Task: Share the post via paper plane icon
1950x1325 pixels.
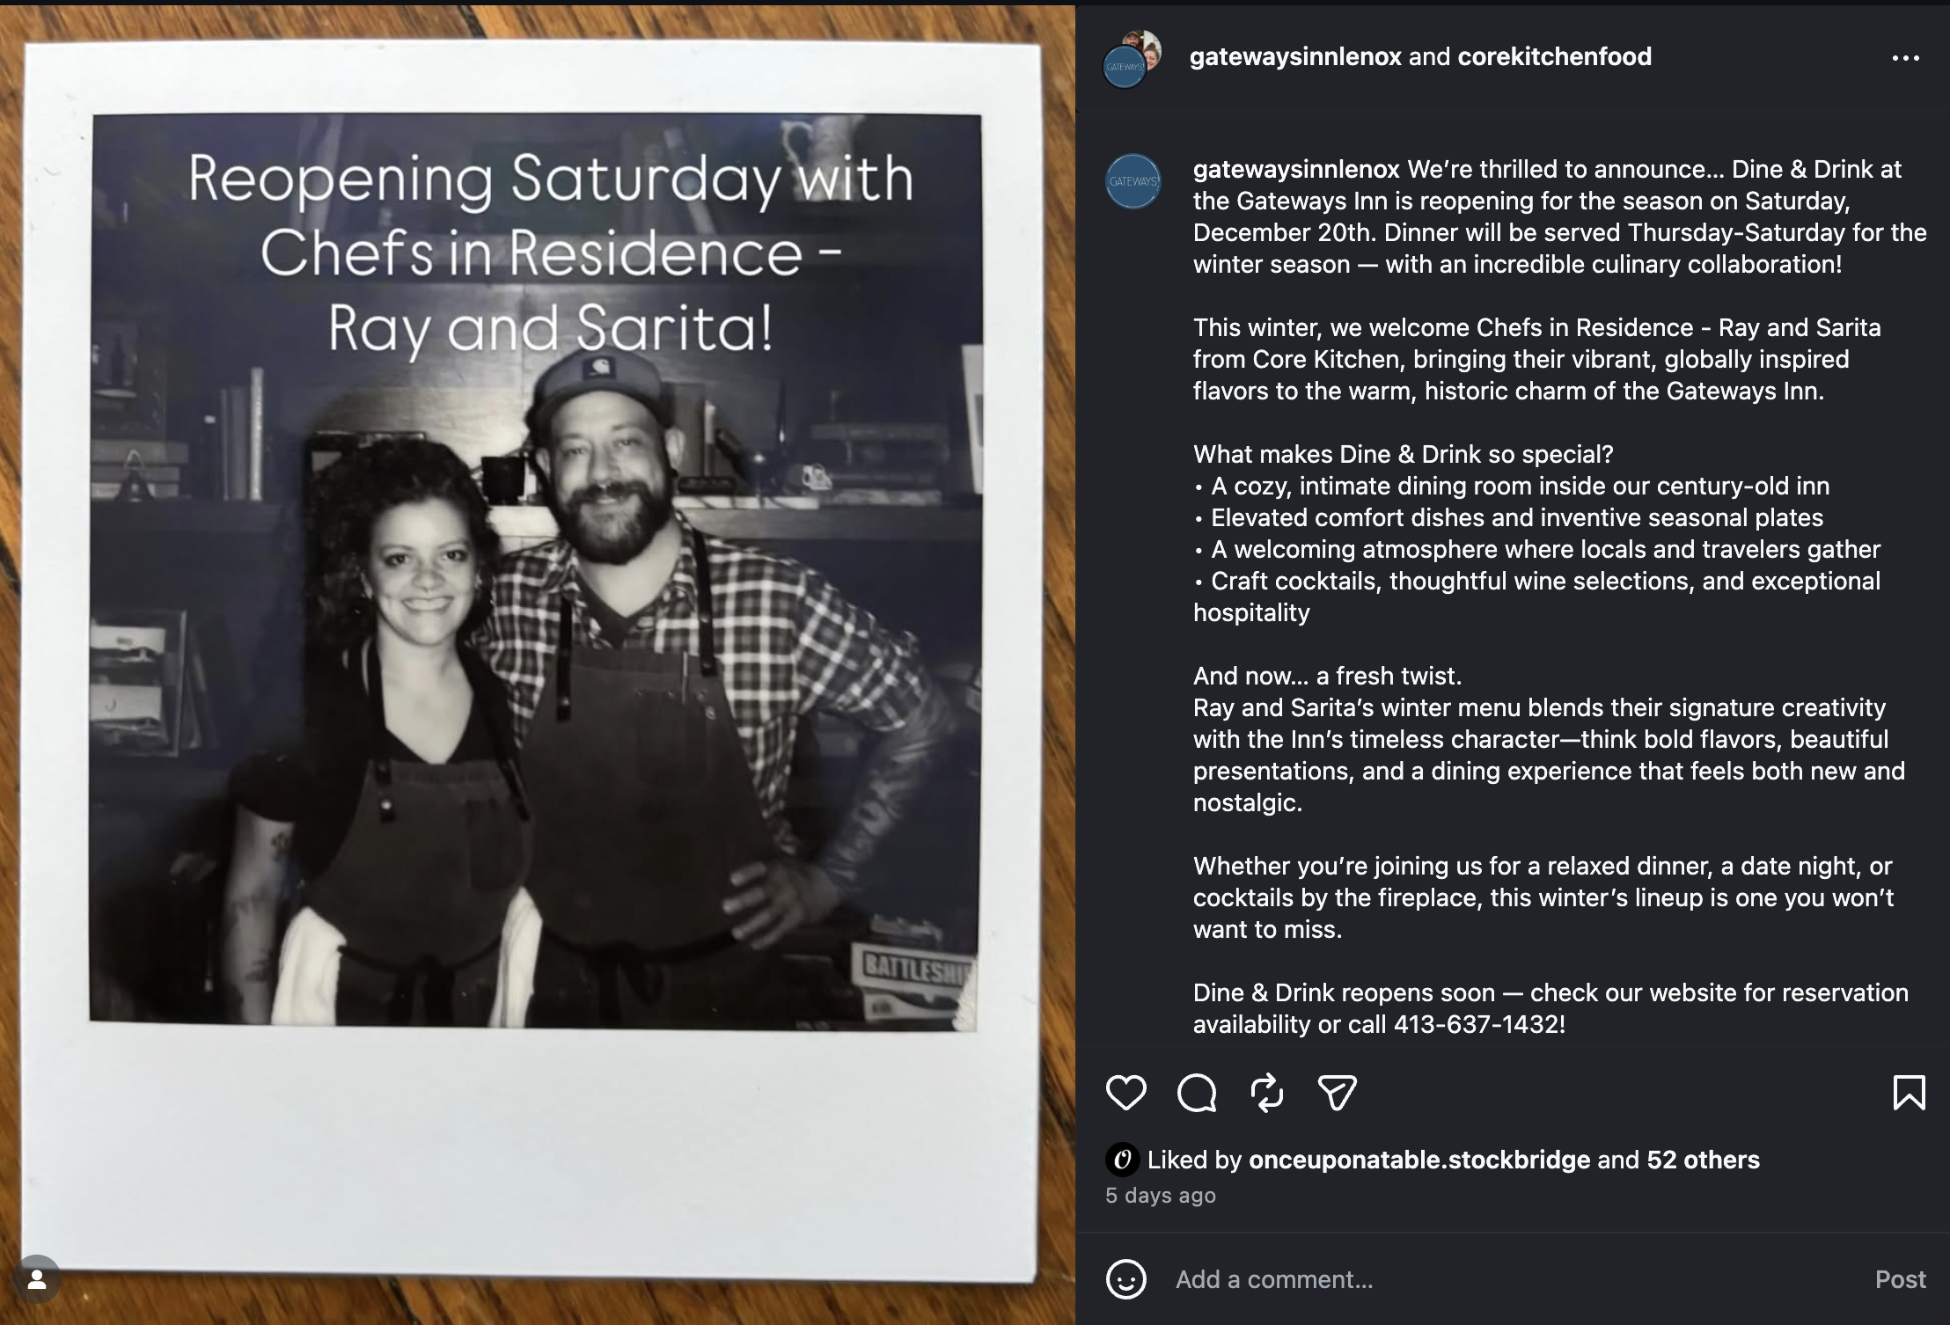Action: coord(1337,1093)
